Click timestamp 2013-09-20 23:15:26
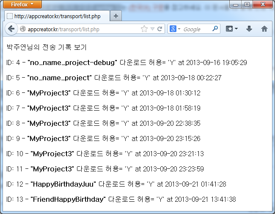 [x=170, y=138]
